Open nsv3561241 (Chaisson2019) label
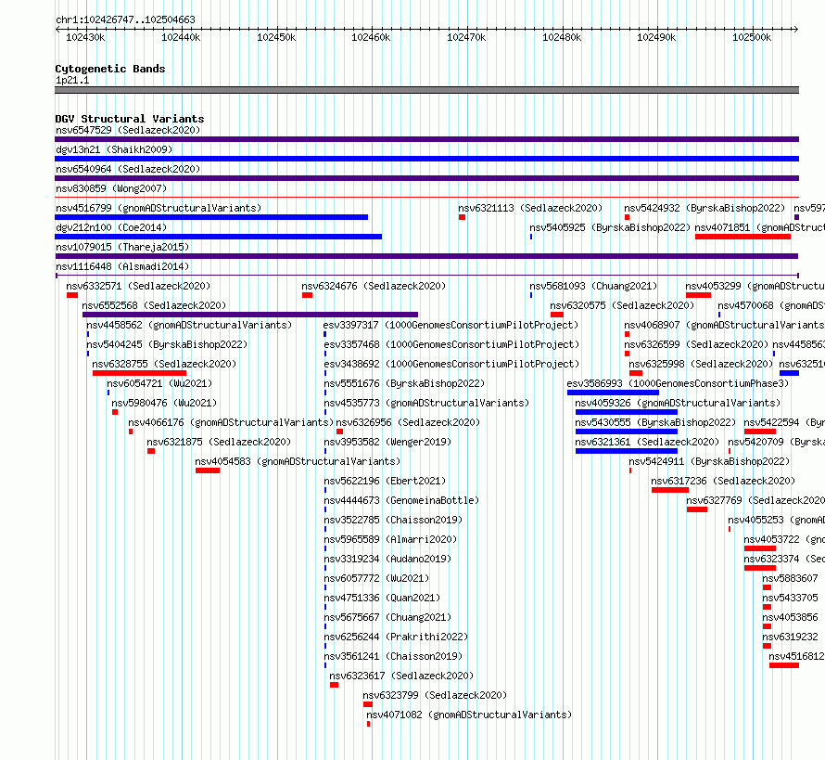The width and height of the screenshot is (825, 760). tap(393, 656)
